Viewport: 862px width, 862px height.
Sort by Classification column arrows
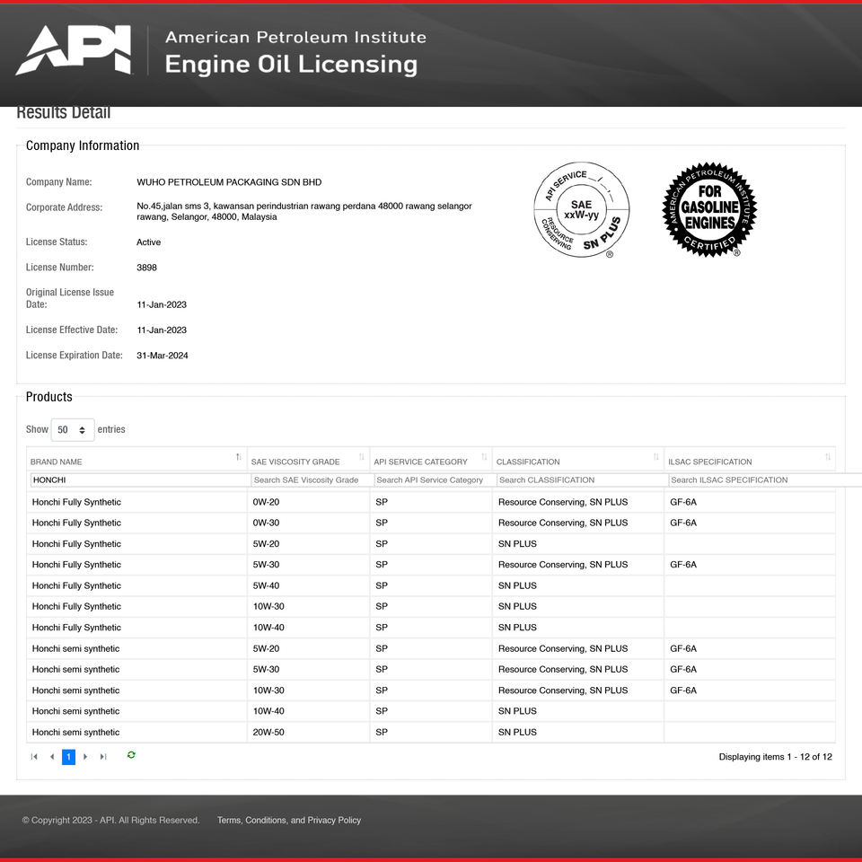pos(655,457)
